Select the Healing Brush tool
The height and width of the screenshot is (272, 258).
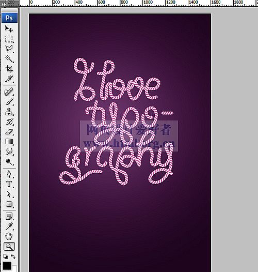pos(9,92)
